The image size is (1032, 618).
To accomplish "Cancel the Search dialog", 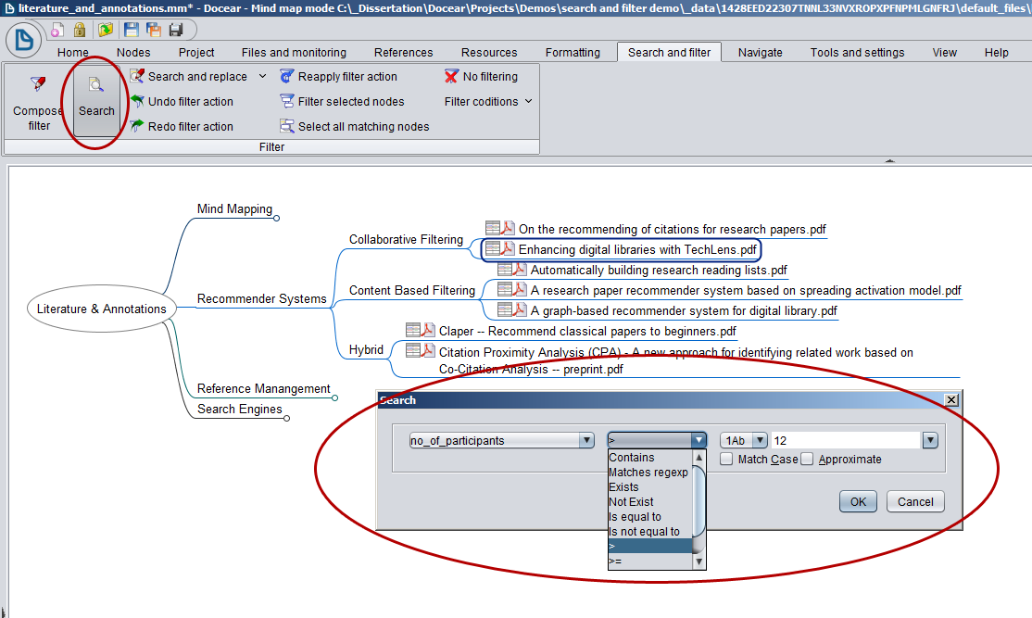I will pos(915,501).
